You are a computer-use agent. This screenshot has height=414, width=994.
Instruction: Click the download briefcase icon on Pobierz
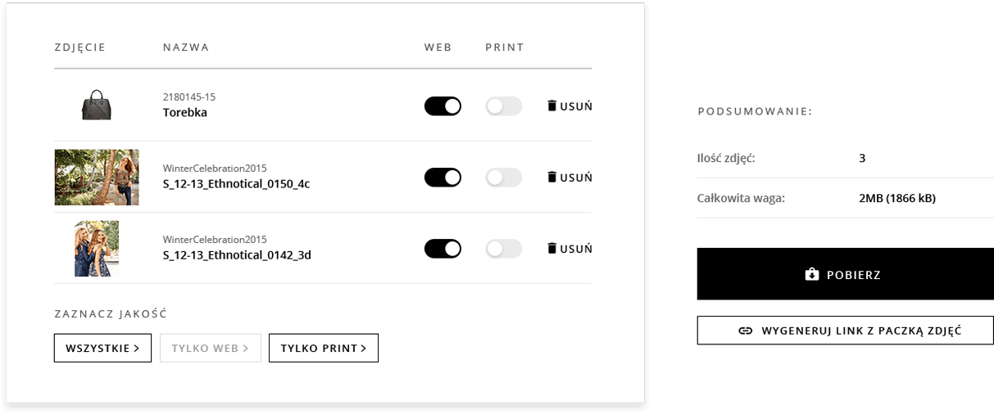[x=812, y=274]
